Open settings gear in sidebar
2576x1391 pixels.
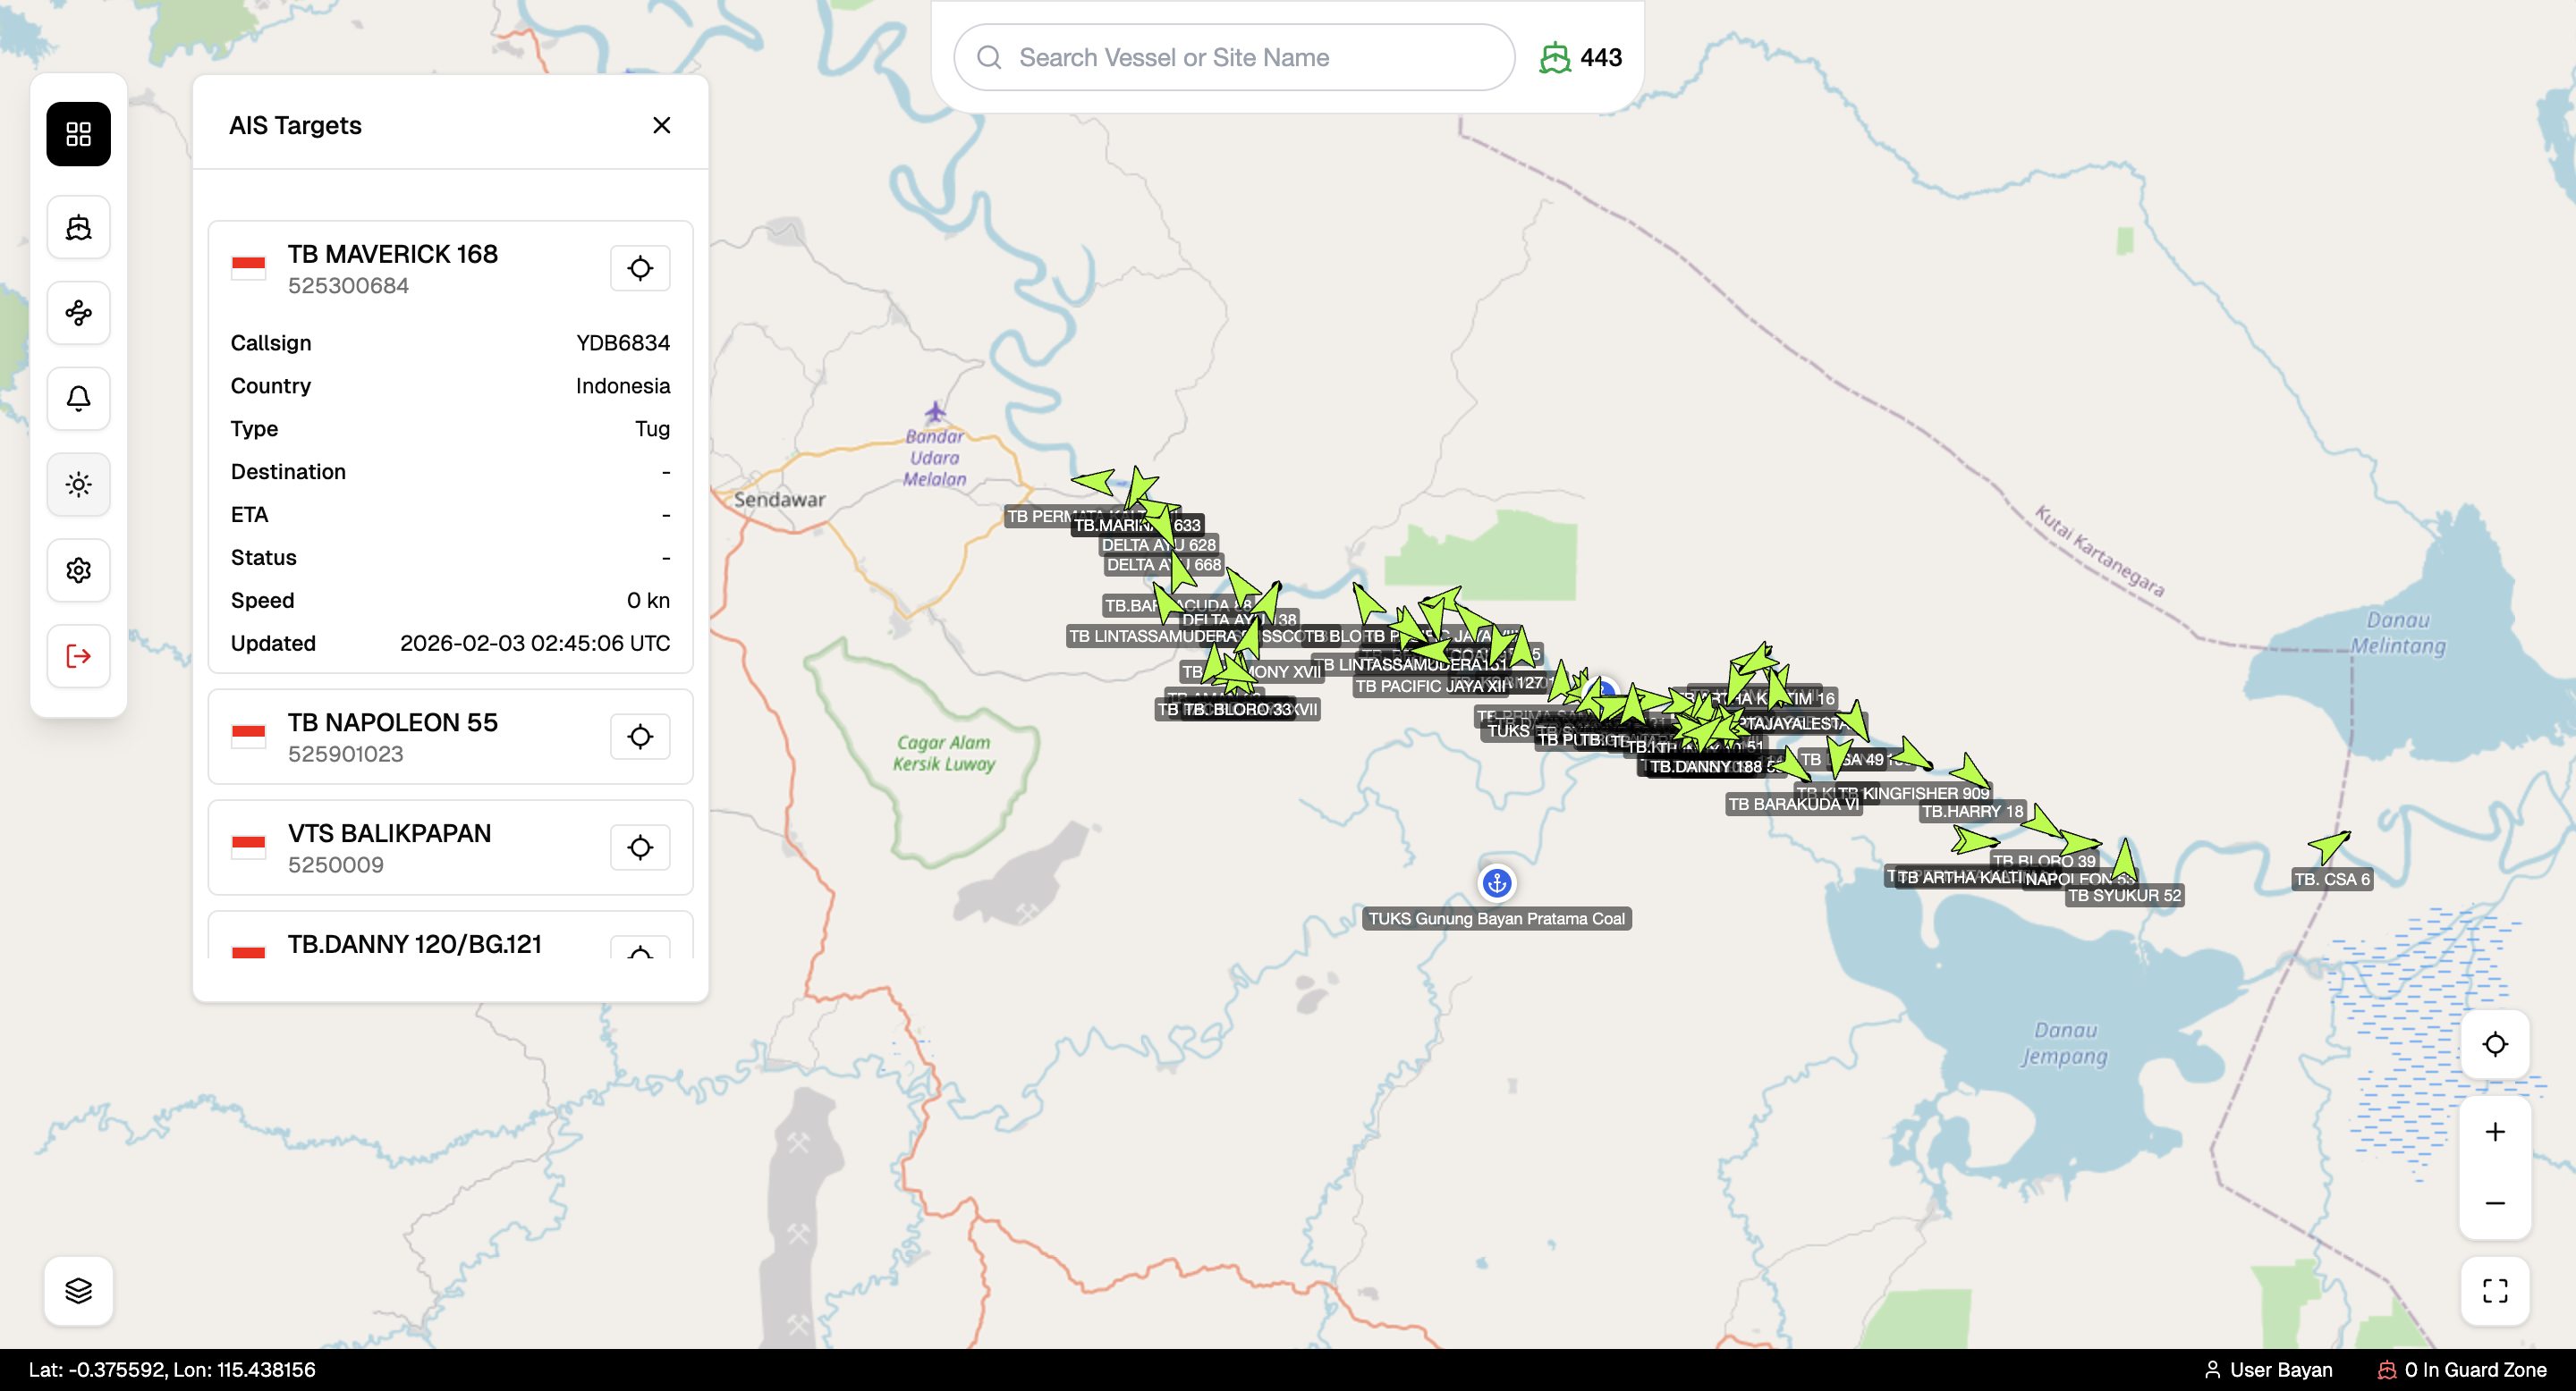(x=78, y=569)
